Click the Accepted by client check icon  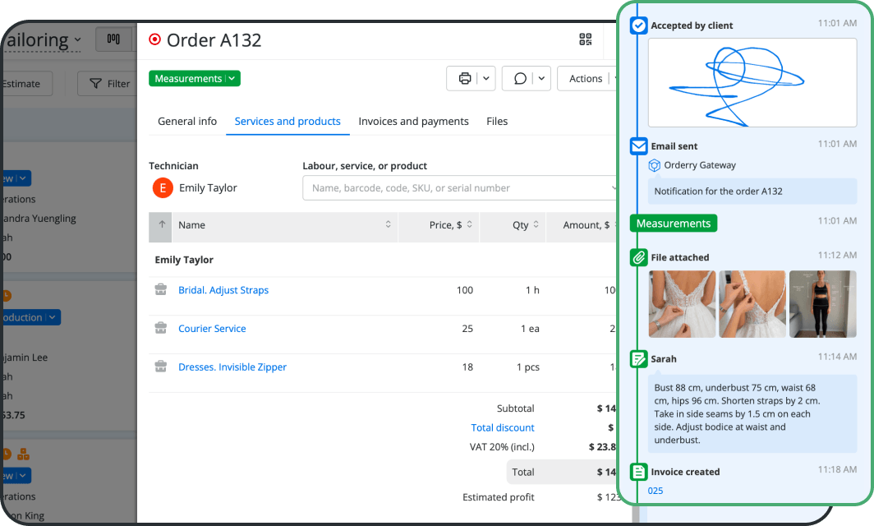[x=639, y=25]
